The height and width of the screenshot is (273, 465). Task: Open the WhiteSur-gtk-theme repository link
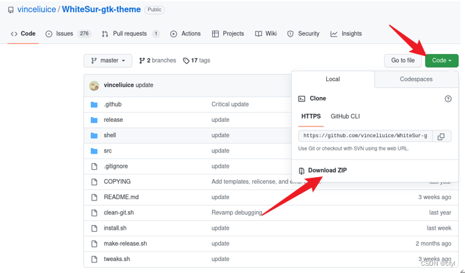101,10
